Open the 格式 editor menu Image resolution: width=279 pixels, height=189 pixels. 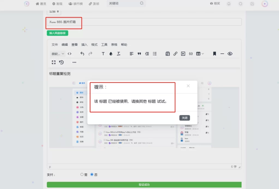coord(94,45)
